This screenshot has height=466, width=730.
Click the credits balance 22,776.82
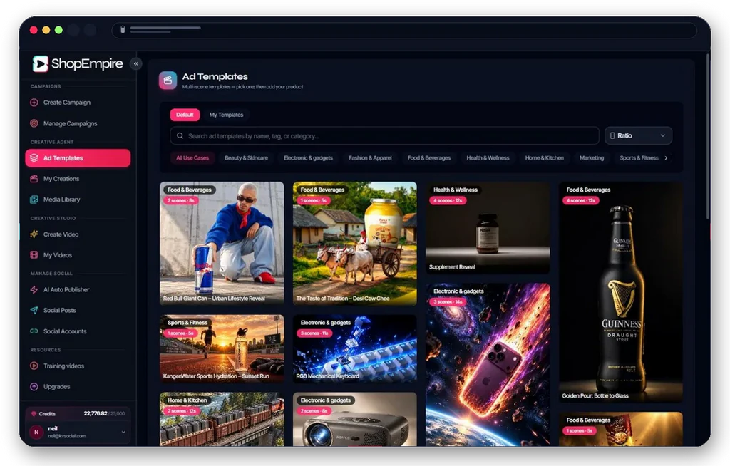96,413
